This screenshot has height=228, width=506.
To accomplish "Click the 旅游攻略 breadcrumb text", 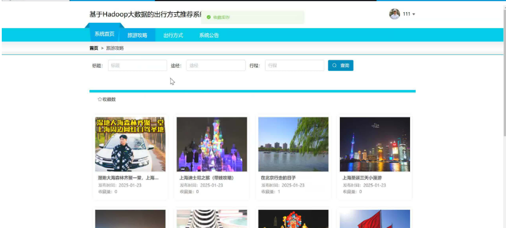I will point(115,48).
